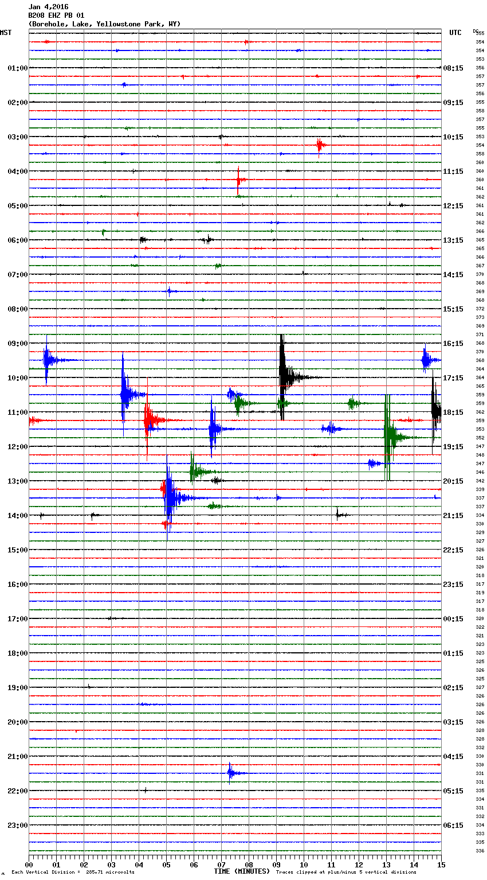Viewport: 487px width, 880px height.
Task: Click the 'MST' time zone label
Action: pyautogui.click(x=6, y=33)
